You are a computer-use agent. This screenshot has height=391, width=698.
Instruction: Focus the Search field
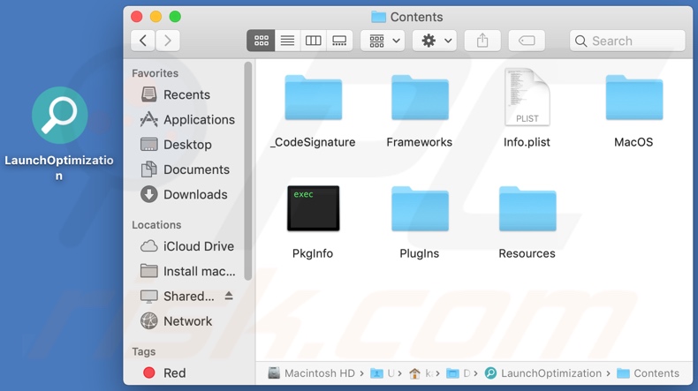pos(627,41)
